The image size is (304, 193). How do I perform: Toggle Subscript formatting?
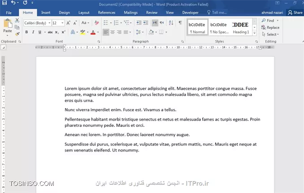pyautogui.click(x=56, y=32)
